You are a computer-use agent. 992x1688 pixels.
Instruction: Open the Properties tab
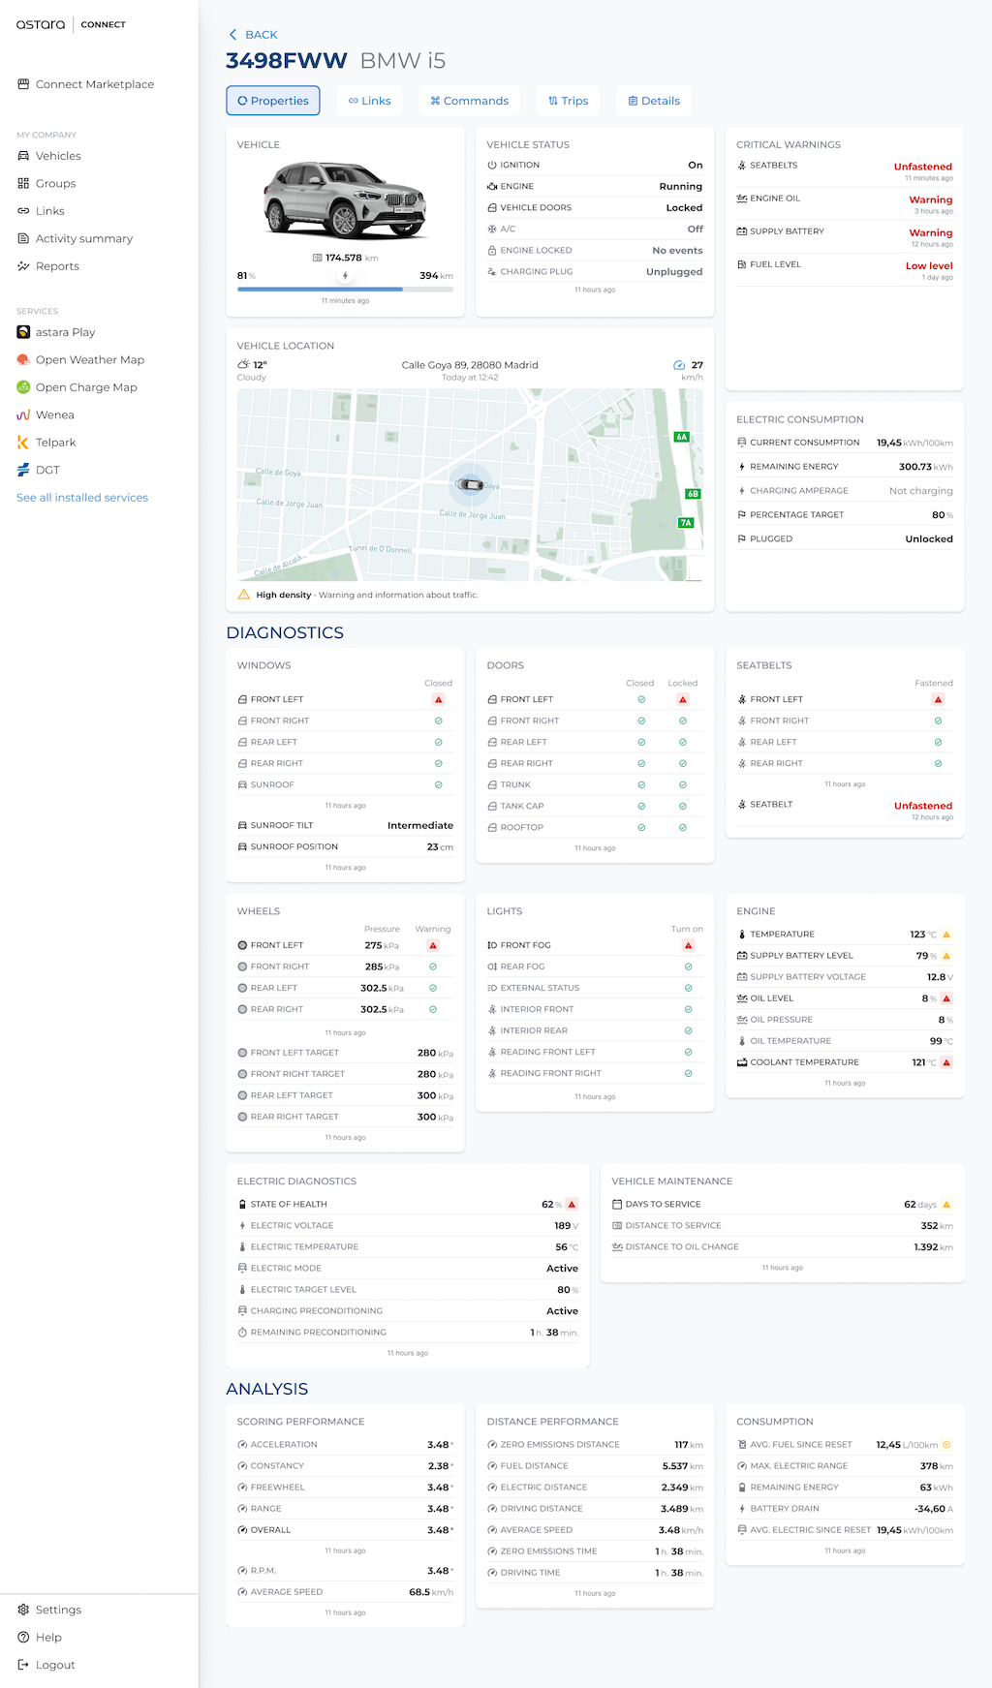point(273,101)
